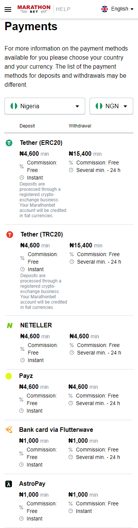Click the NETELLER payment method title
Image resolution: width=138 pixels, height=528 pixels.
click(x=36, y=325)
